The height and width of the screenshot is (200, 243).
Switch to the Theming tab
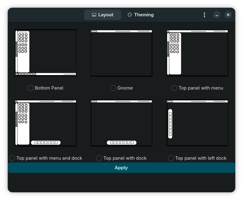pyautogui.click(x=140, y=15)
